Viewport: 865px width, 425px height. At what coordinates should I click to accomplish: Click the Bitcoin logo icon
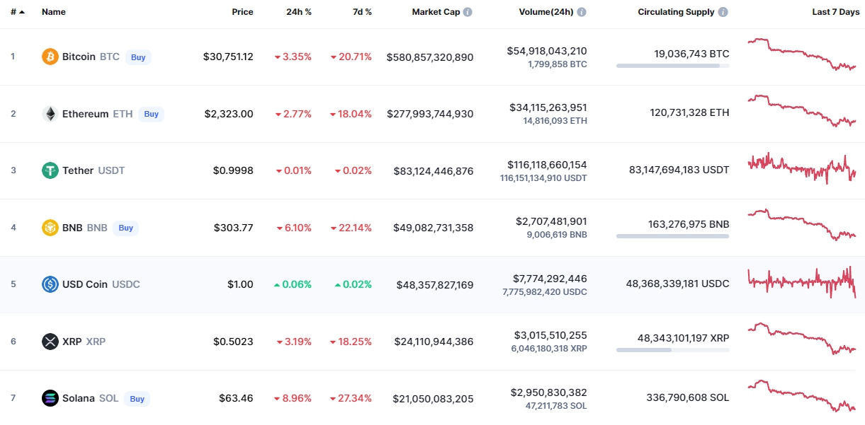[50, 57]
